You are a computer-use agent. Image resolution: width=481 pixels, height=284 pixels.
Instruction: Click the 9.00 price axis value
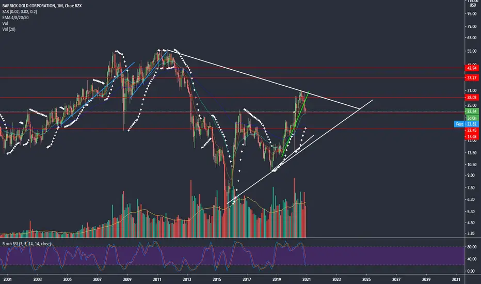472,176
